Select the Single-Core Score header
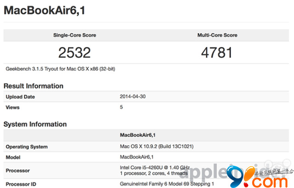This screenshot has width=294, height=188. tap(74, 35)
